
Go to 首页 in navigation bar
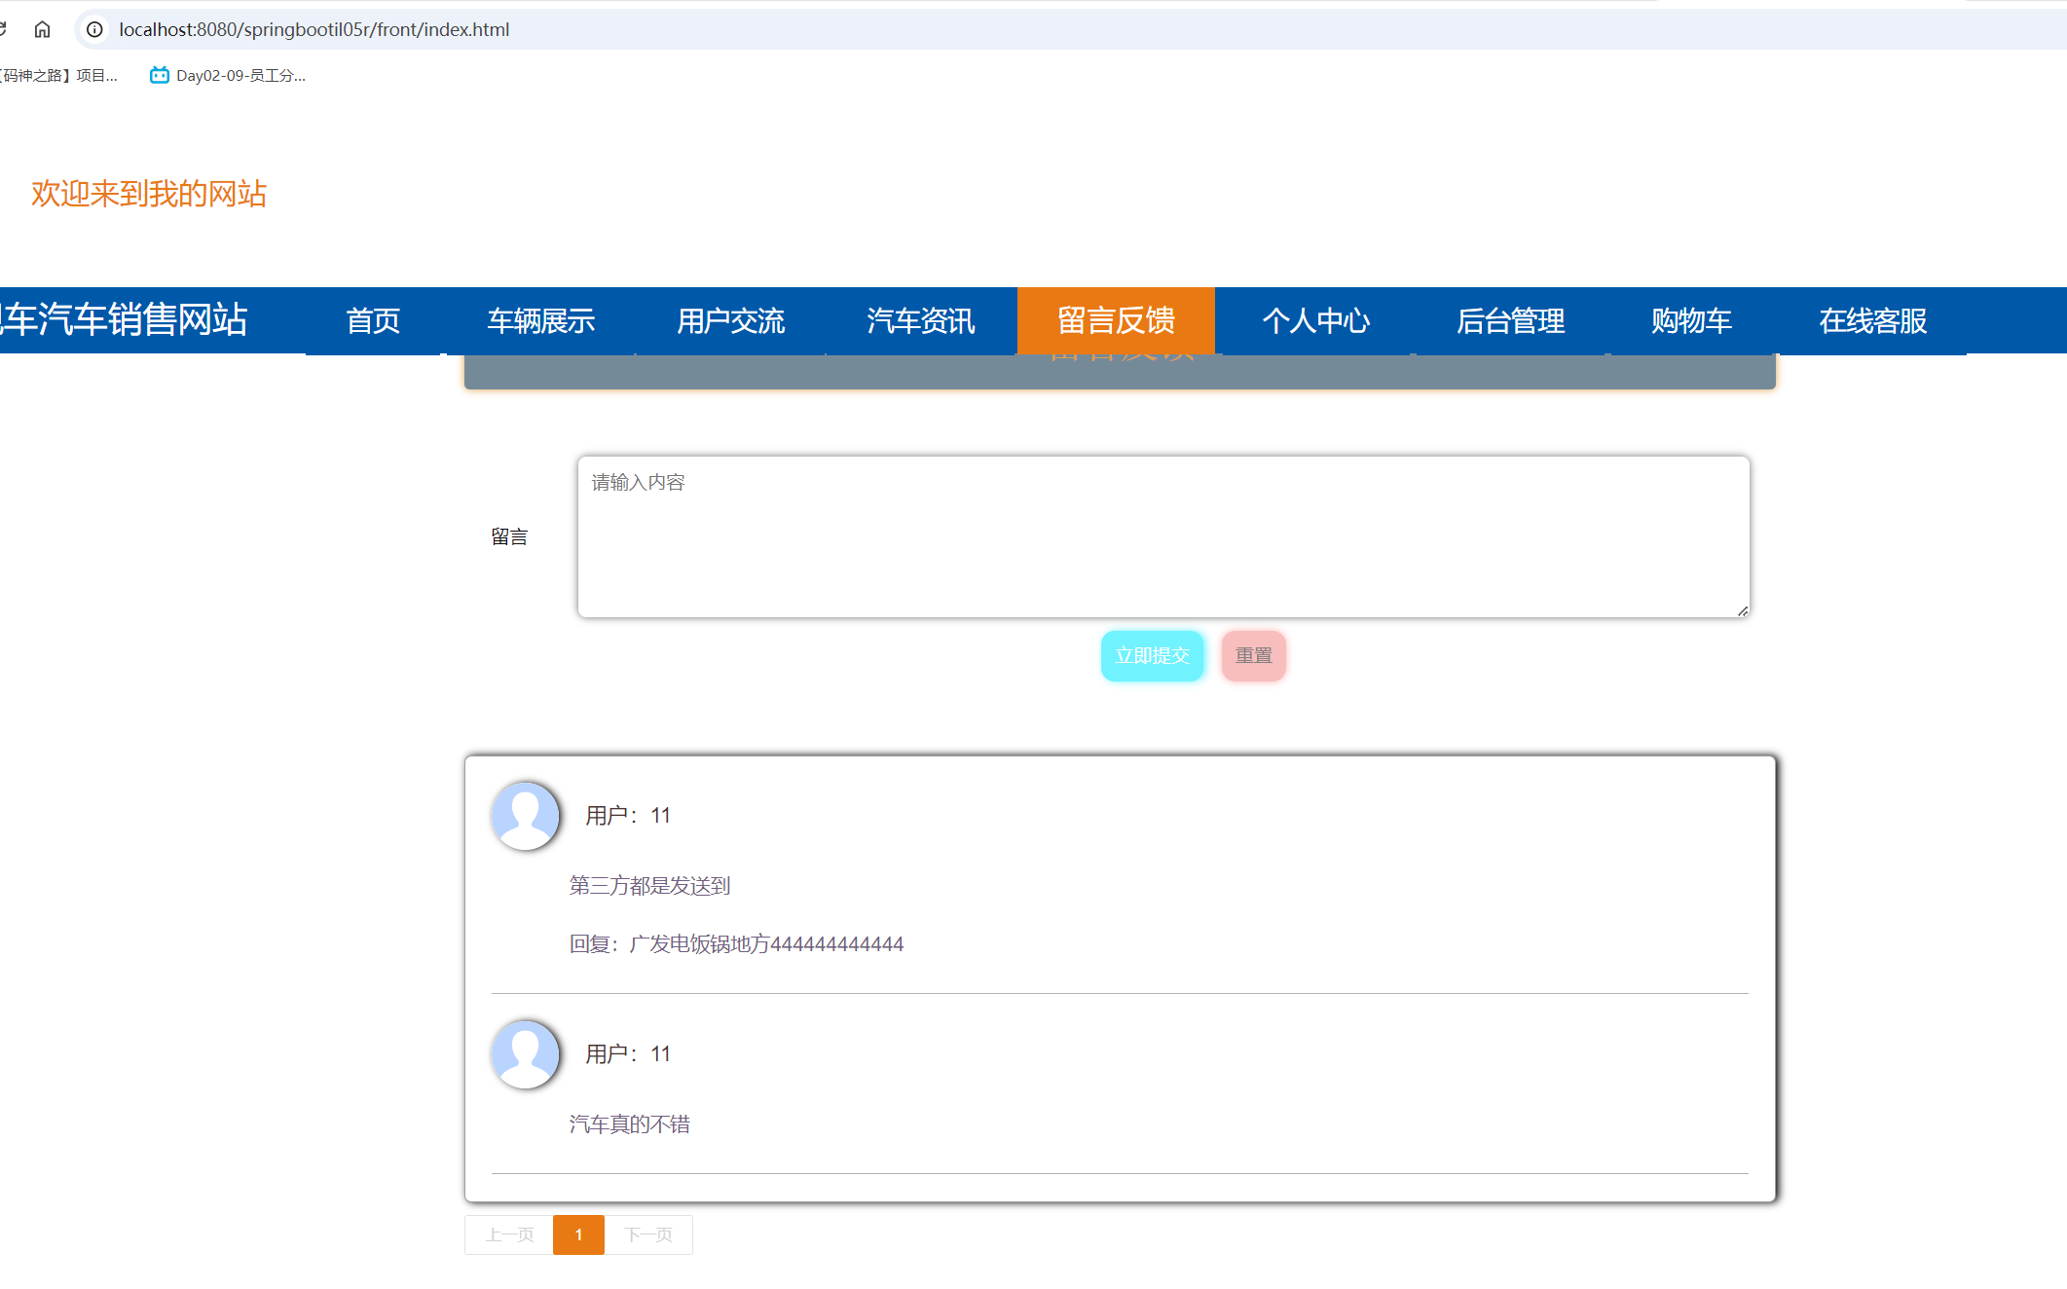[x=373, y=320]
